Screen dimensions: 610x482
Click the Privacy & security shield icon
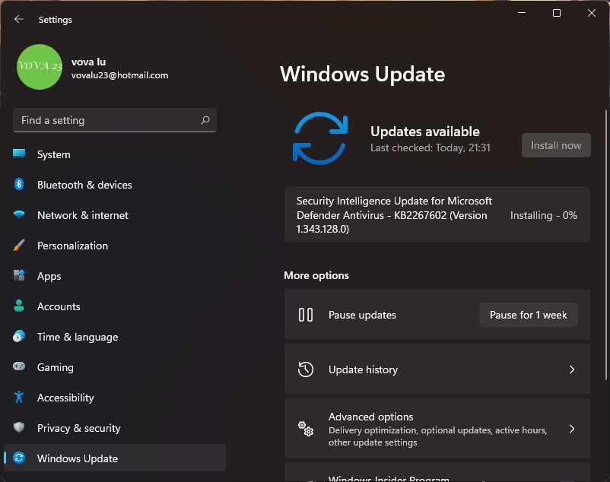pyautogui.click(x=19, y=427)
